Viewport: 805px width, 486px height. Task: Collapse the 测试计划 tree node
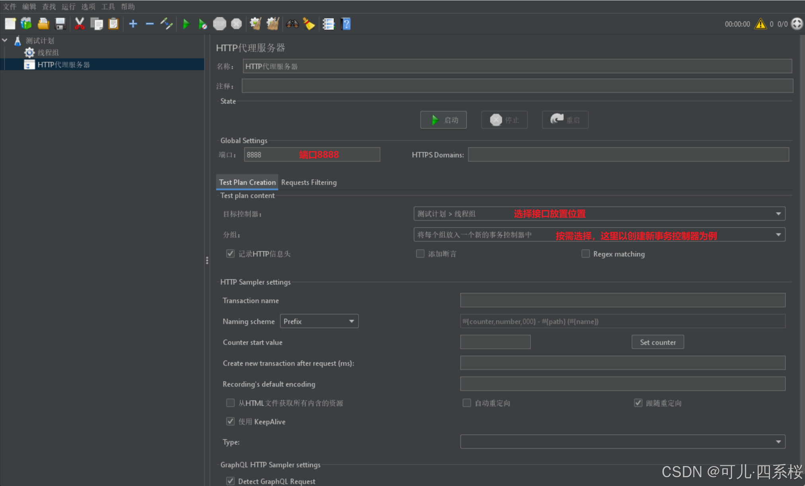5,40
